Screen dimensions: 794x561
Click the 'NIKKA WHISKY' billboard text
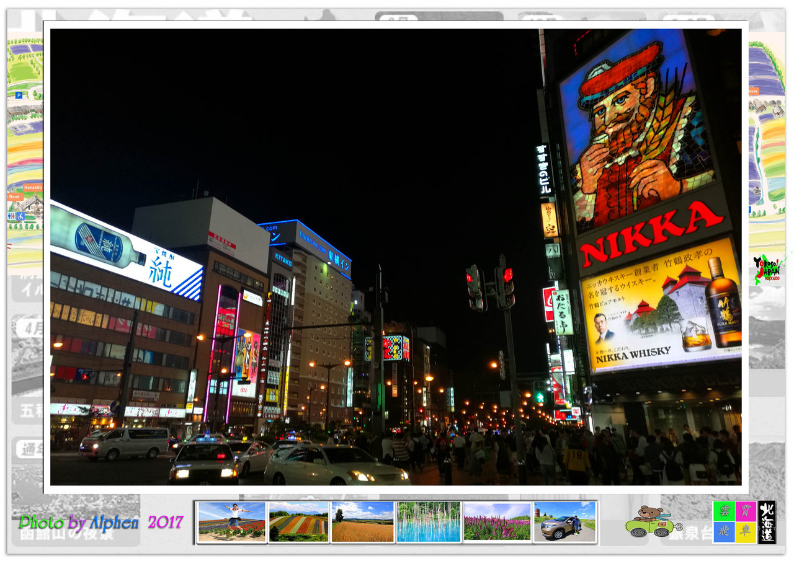click(633, 353)
